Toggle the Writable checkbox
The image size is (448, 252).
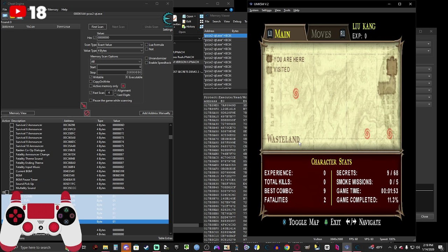[91, 77]
